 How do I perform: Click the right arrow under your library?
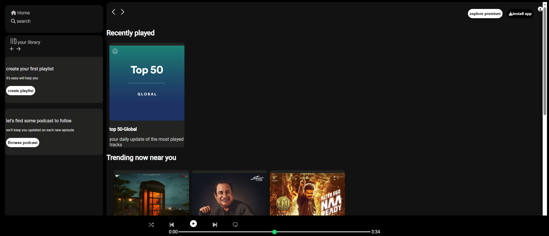point(18,49)
